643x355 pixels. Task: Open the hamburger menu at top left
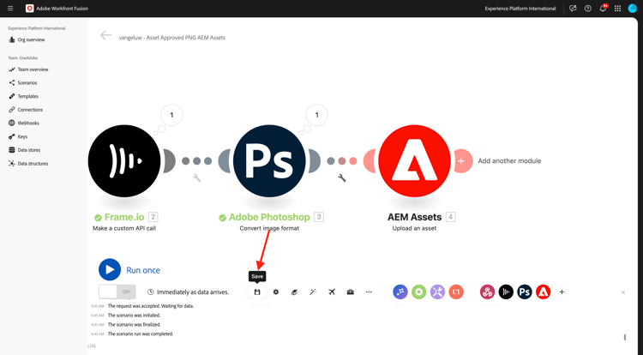tap(10, 9)
